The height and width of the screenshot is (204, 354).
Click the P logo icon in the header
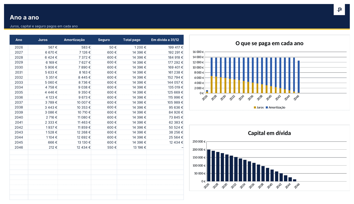pos(339,10)
